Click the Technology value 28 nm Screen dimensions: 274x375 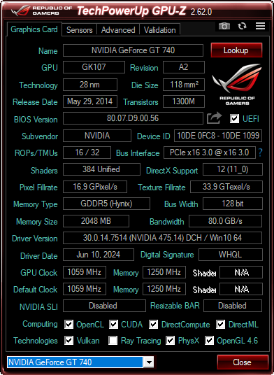90,85
